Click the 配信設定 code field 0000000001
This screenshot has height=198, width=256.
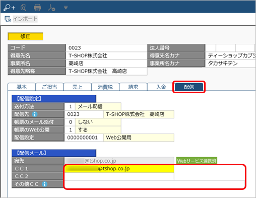tap(84, 138)
